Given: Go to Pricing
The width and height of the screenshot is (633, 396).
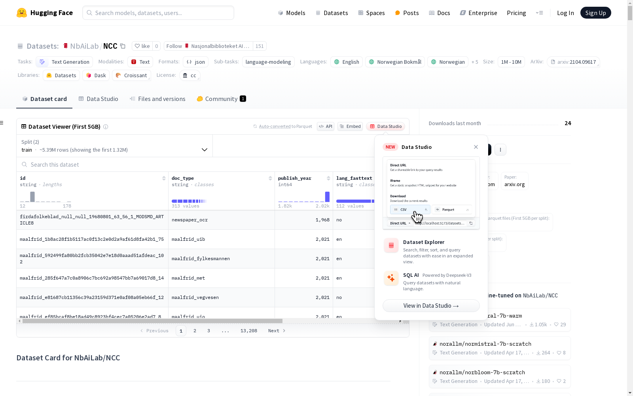Looking at the screenshot, I should (516, 13).
